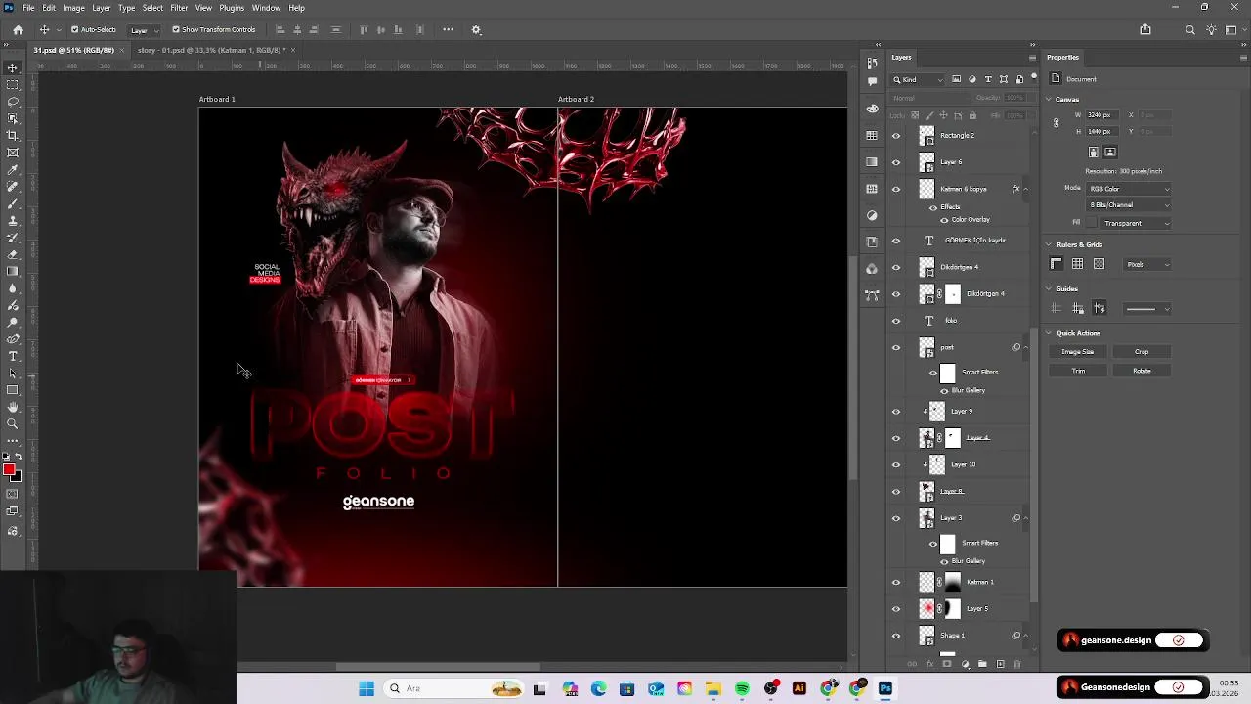Select the Zoom tool

pos(13,423)
